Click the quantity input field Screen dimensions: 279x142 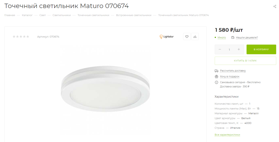tap(229, 49)
